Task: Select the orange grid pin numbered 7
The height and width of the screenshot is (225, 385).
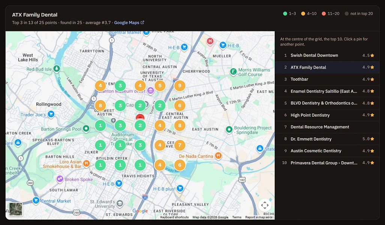Action: point(180,145)
